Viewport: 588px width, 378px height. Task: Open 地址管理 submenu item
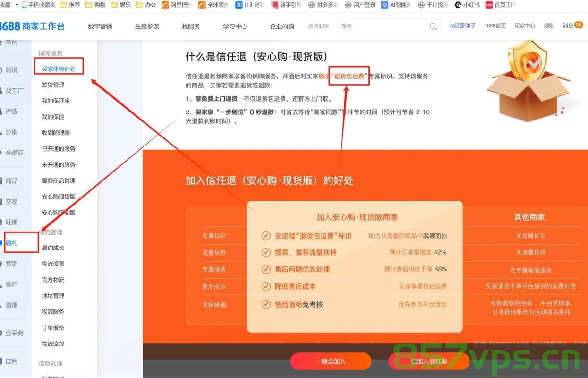53,296
